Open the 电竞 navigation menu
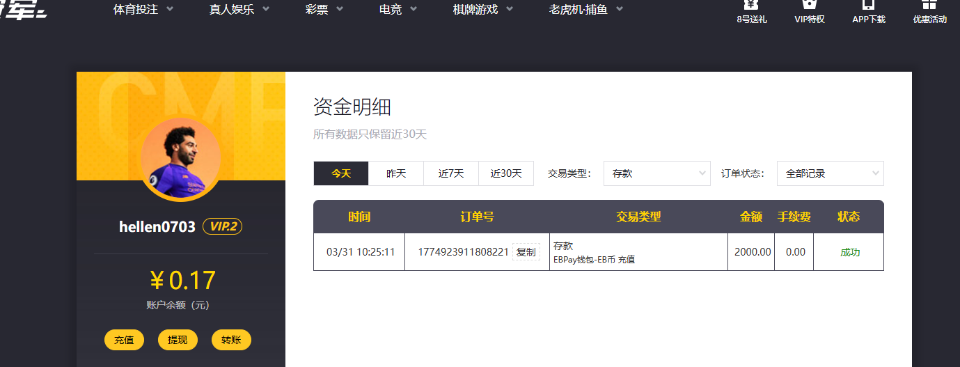 [x=398, y=10]
